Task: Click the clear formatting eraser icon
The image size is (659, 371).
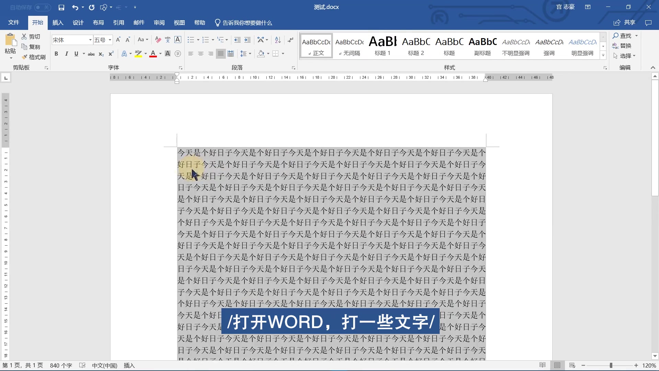Action: click(158, 40)
